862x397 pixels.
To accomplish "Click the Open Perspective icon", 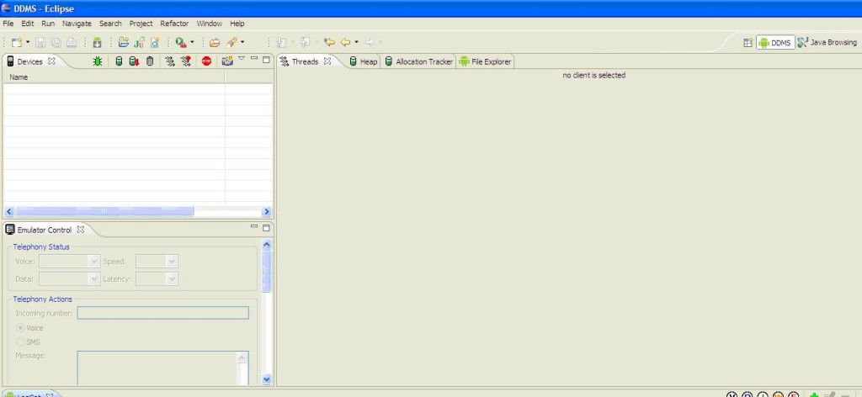I will coord(748,42).
